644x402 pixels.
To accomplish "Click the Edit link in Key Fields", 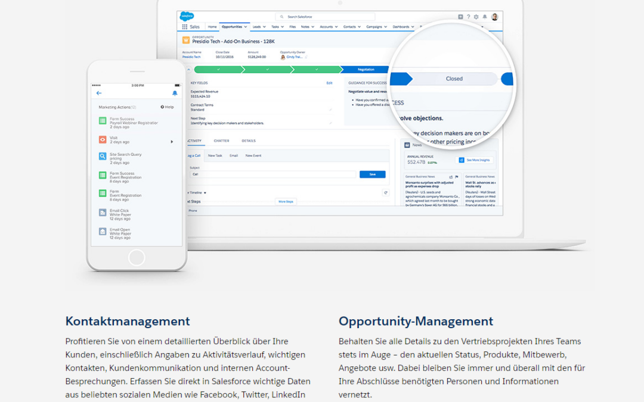I will tap(329, 83).
